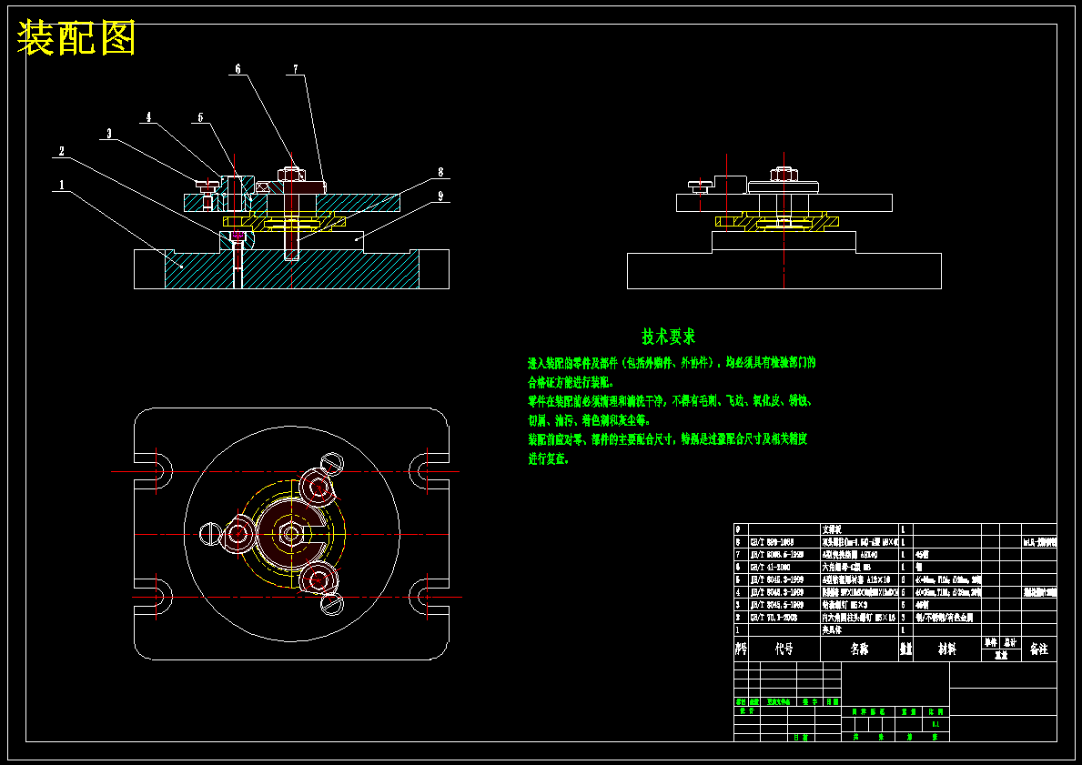Click the requirement line starting 装配前应对零
Screen dimensions: 1082x765
pyautogui.click(x=667, y=438)
